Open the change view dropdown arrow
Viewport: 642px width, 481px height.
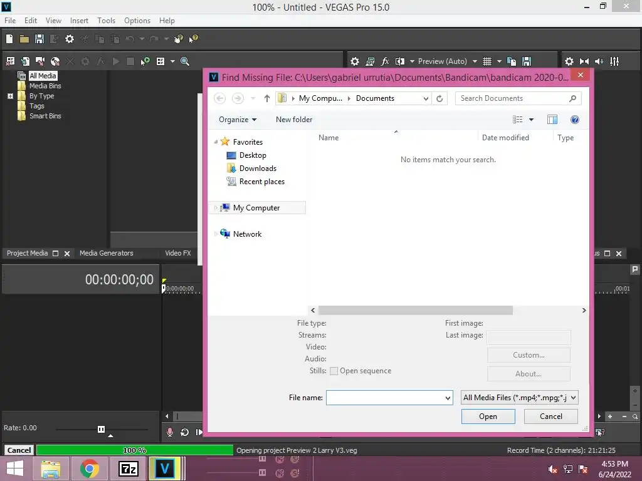click(531, 120)
